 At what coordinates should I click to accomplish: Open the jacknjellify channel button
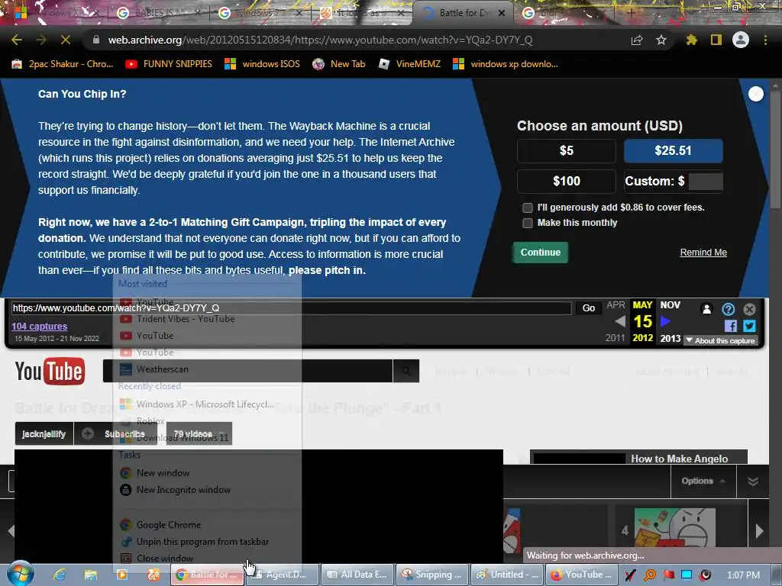point(44,434)
